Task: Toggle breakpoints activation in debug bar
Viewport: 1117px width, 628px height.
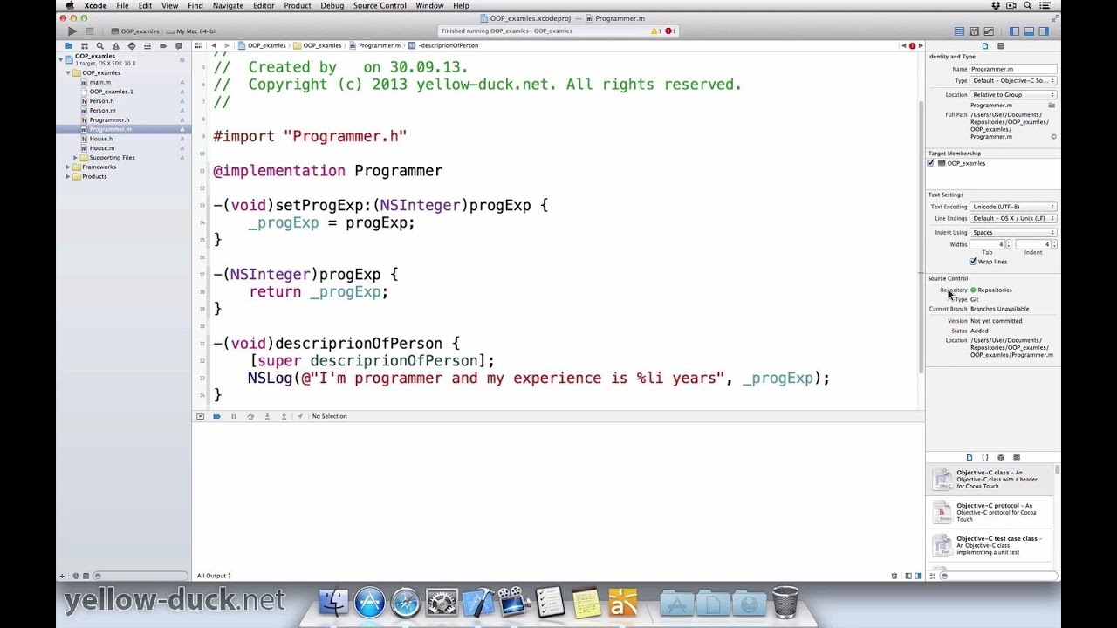Action: tap(217, 416)
